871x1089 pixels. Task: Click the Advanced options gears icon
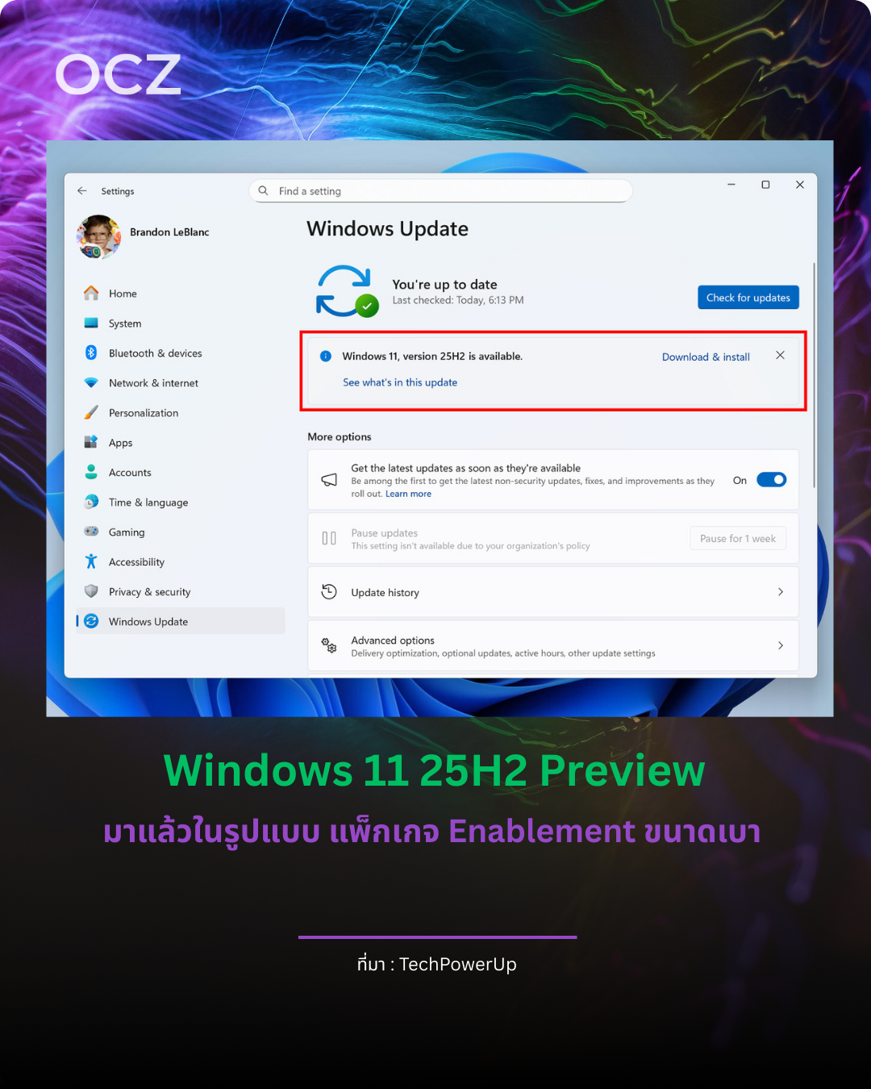pyautogui.click(x=329, y=645)
